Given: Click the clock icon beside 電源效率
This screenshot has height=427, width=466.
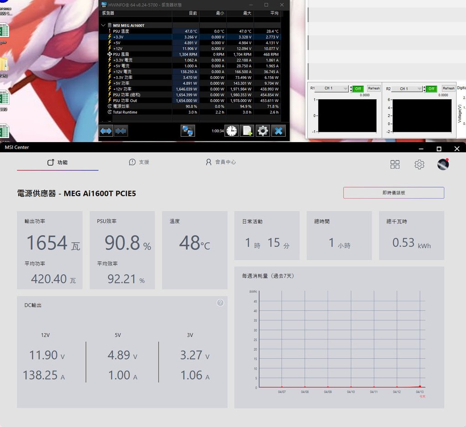Looking at the screenshot, I should click(x=109, y=106).
